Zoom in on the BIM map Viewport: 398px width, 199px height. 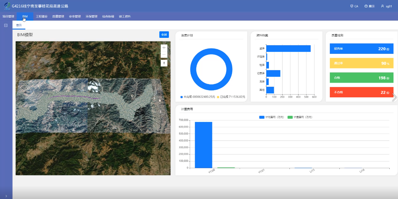(x=164, y=48)
